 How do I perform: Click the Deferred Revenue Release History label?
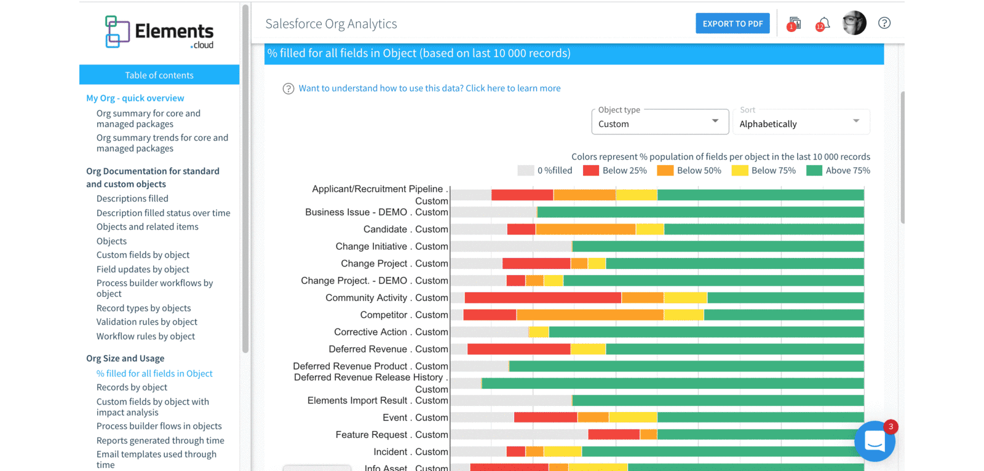coord(371,383)
